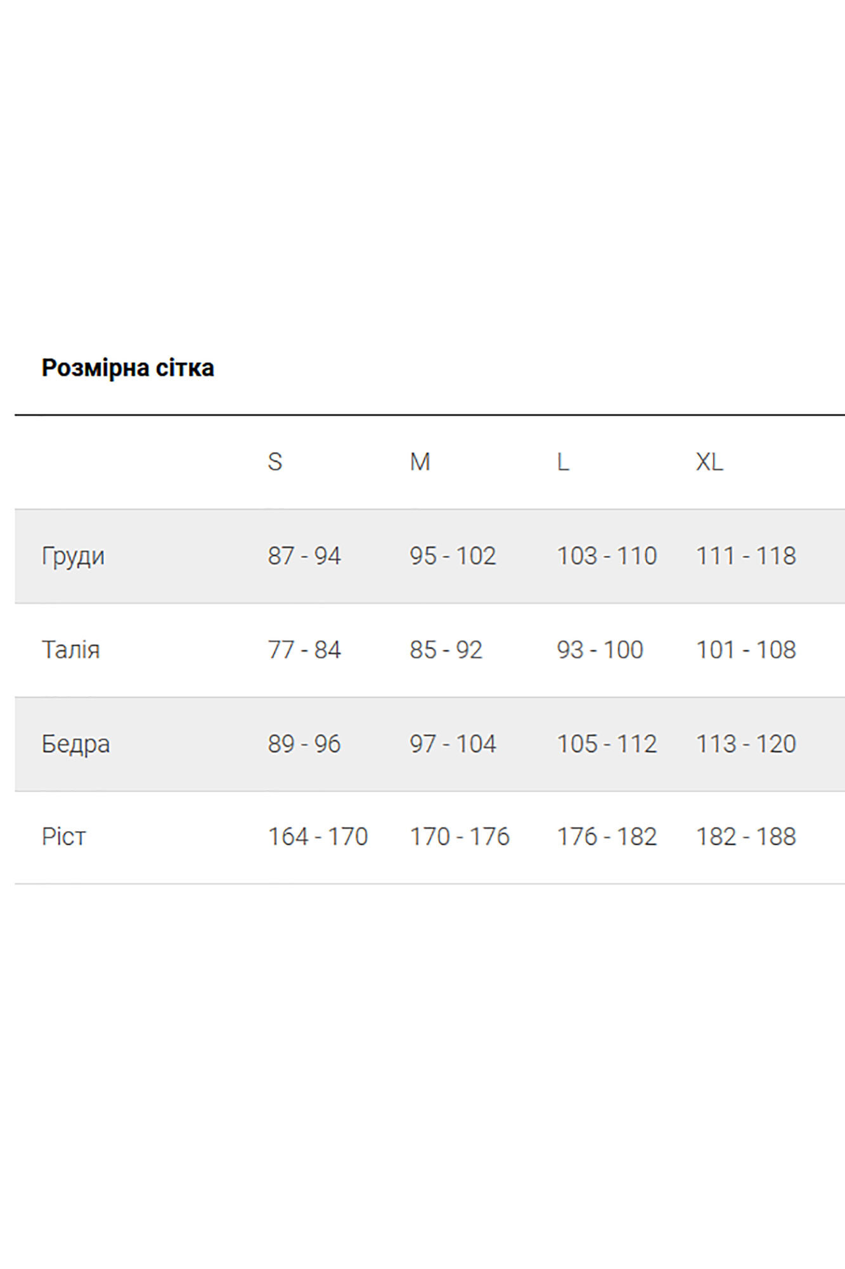The image size is (845, 1269).
Task: Select hips value 105 - 112 for L
Action: (x=607, y=744)
